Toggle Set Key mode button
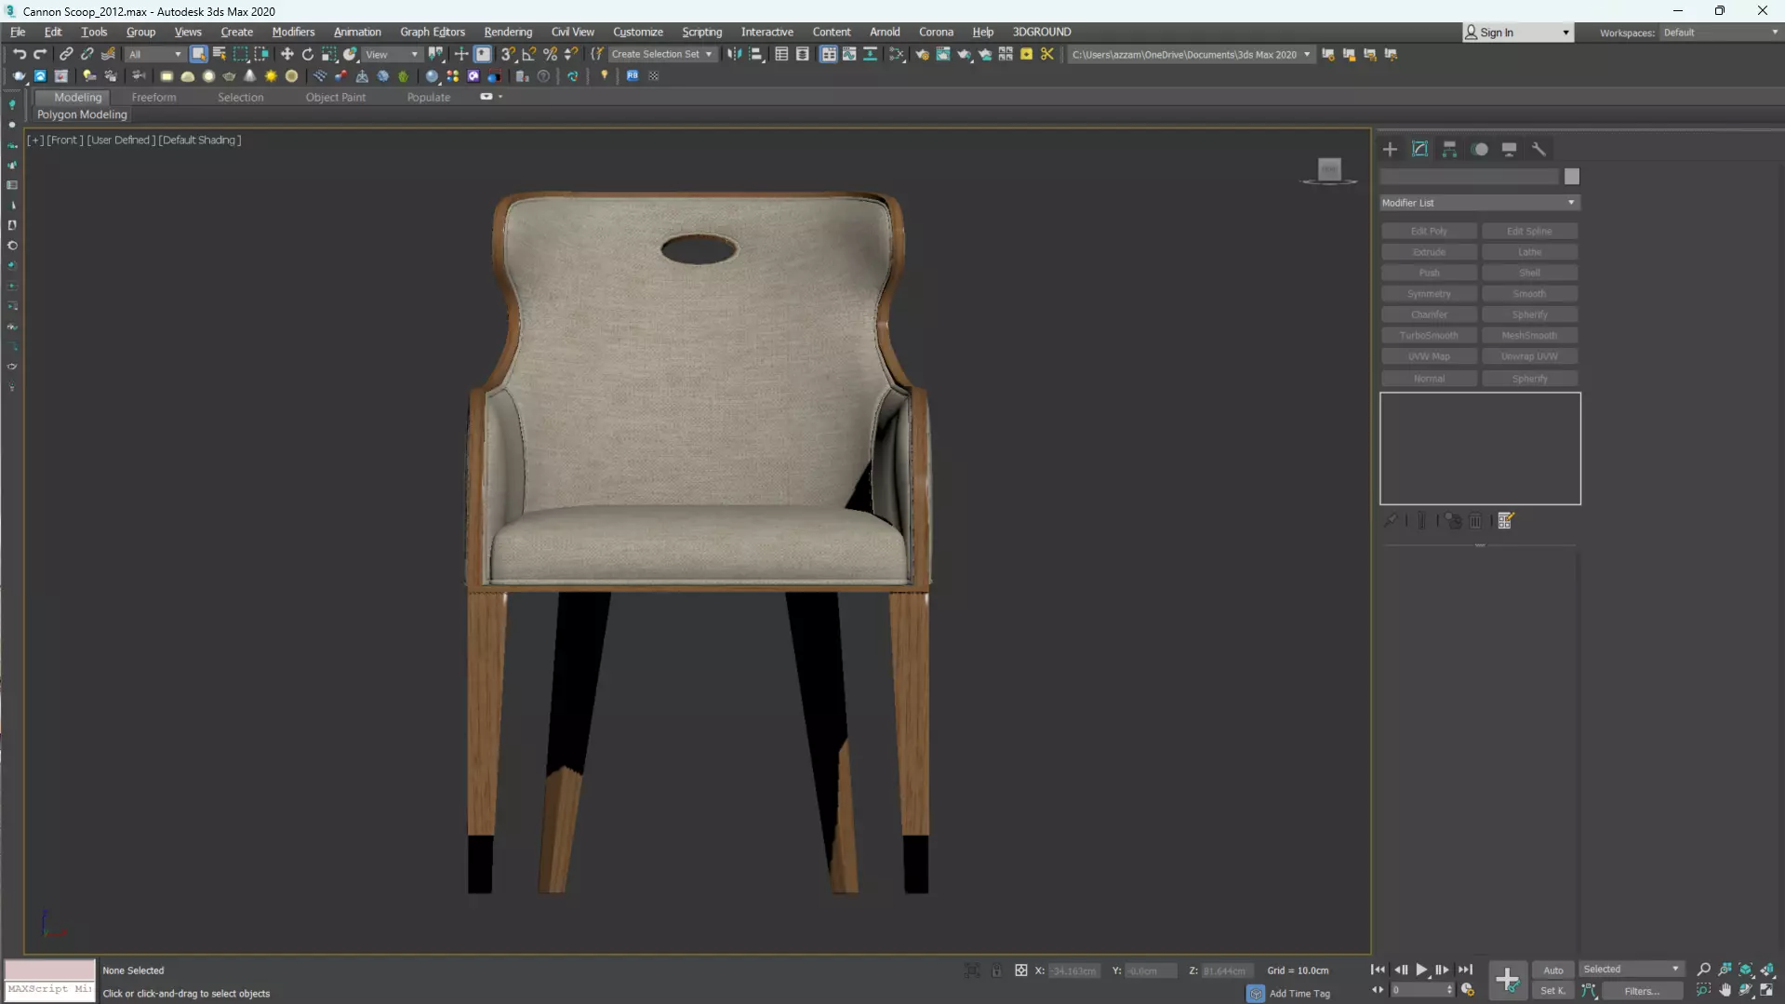Screen dimensions: 1785x1004 click(1553, 991)
